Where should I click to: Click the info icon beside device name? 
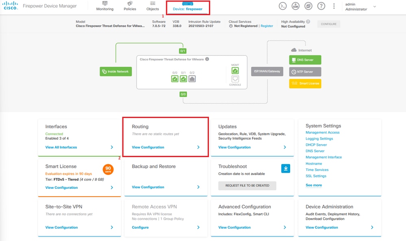coord(207,59)
